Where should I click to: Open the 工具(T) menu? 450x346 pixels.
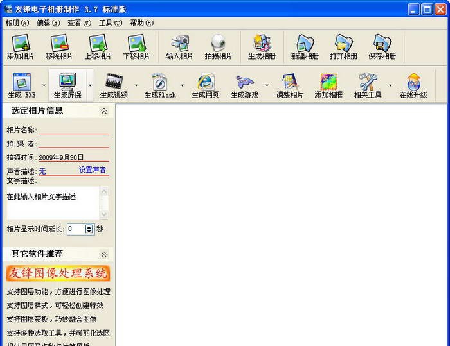pyautogui.click(x=111, y=23)
